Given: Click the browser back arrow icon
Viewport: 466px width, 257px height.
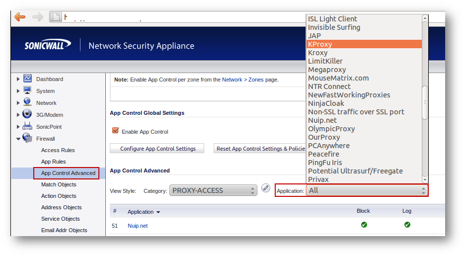Looking at the screenshot, I should [20, 17].
